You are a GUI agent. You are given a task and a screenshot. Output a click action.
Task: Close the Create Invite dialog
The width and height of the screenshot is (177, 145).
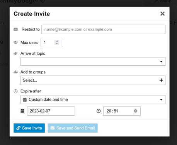coord(162,14)
